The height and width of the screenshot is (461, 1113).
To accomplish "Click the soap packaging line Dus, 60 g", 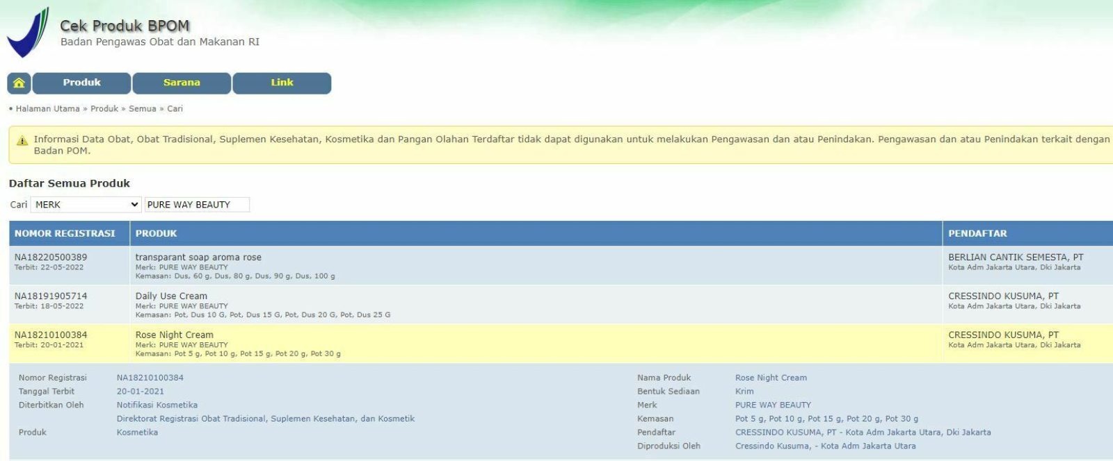I will [235, 276].
